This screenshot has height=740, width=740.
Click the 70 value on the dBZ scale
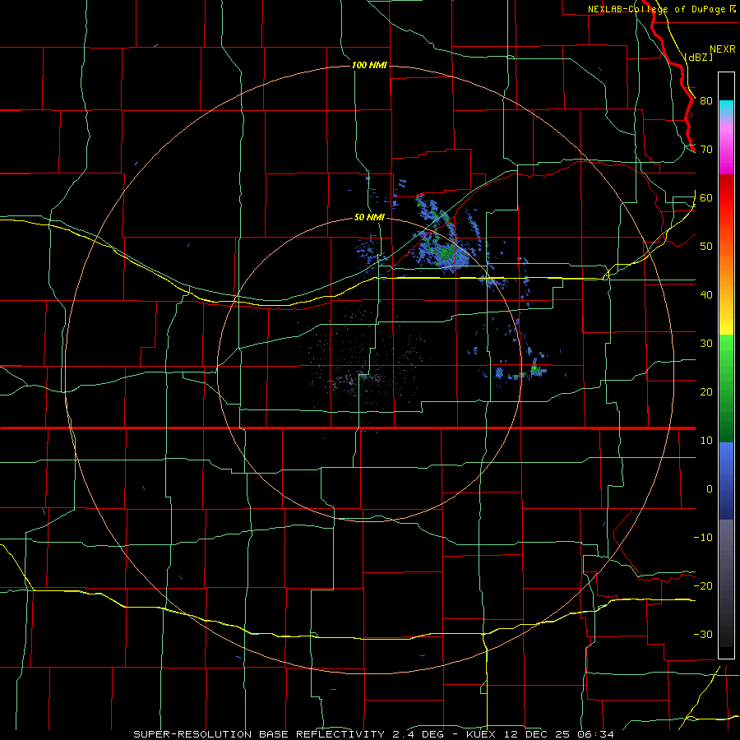(x=706, y=150)
